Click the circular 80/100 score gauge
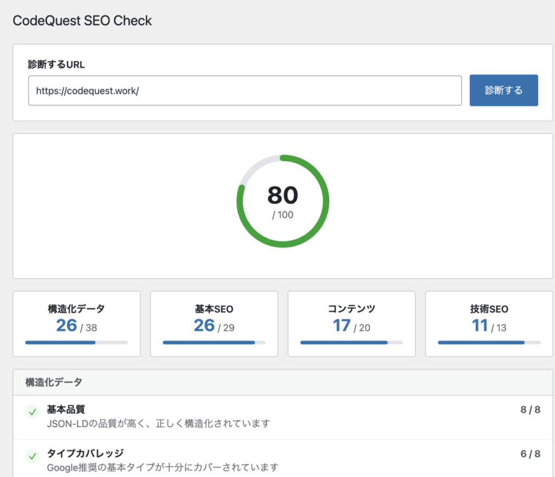This screenshot has width=555, height=477. point(282,201)
